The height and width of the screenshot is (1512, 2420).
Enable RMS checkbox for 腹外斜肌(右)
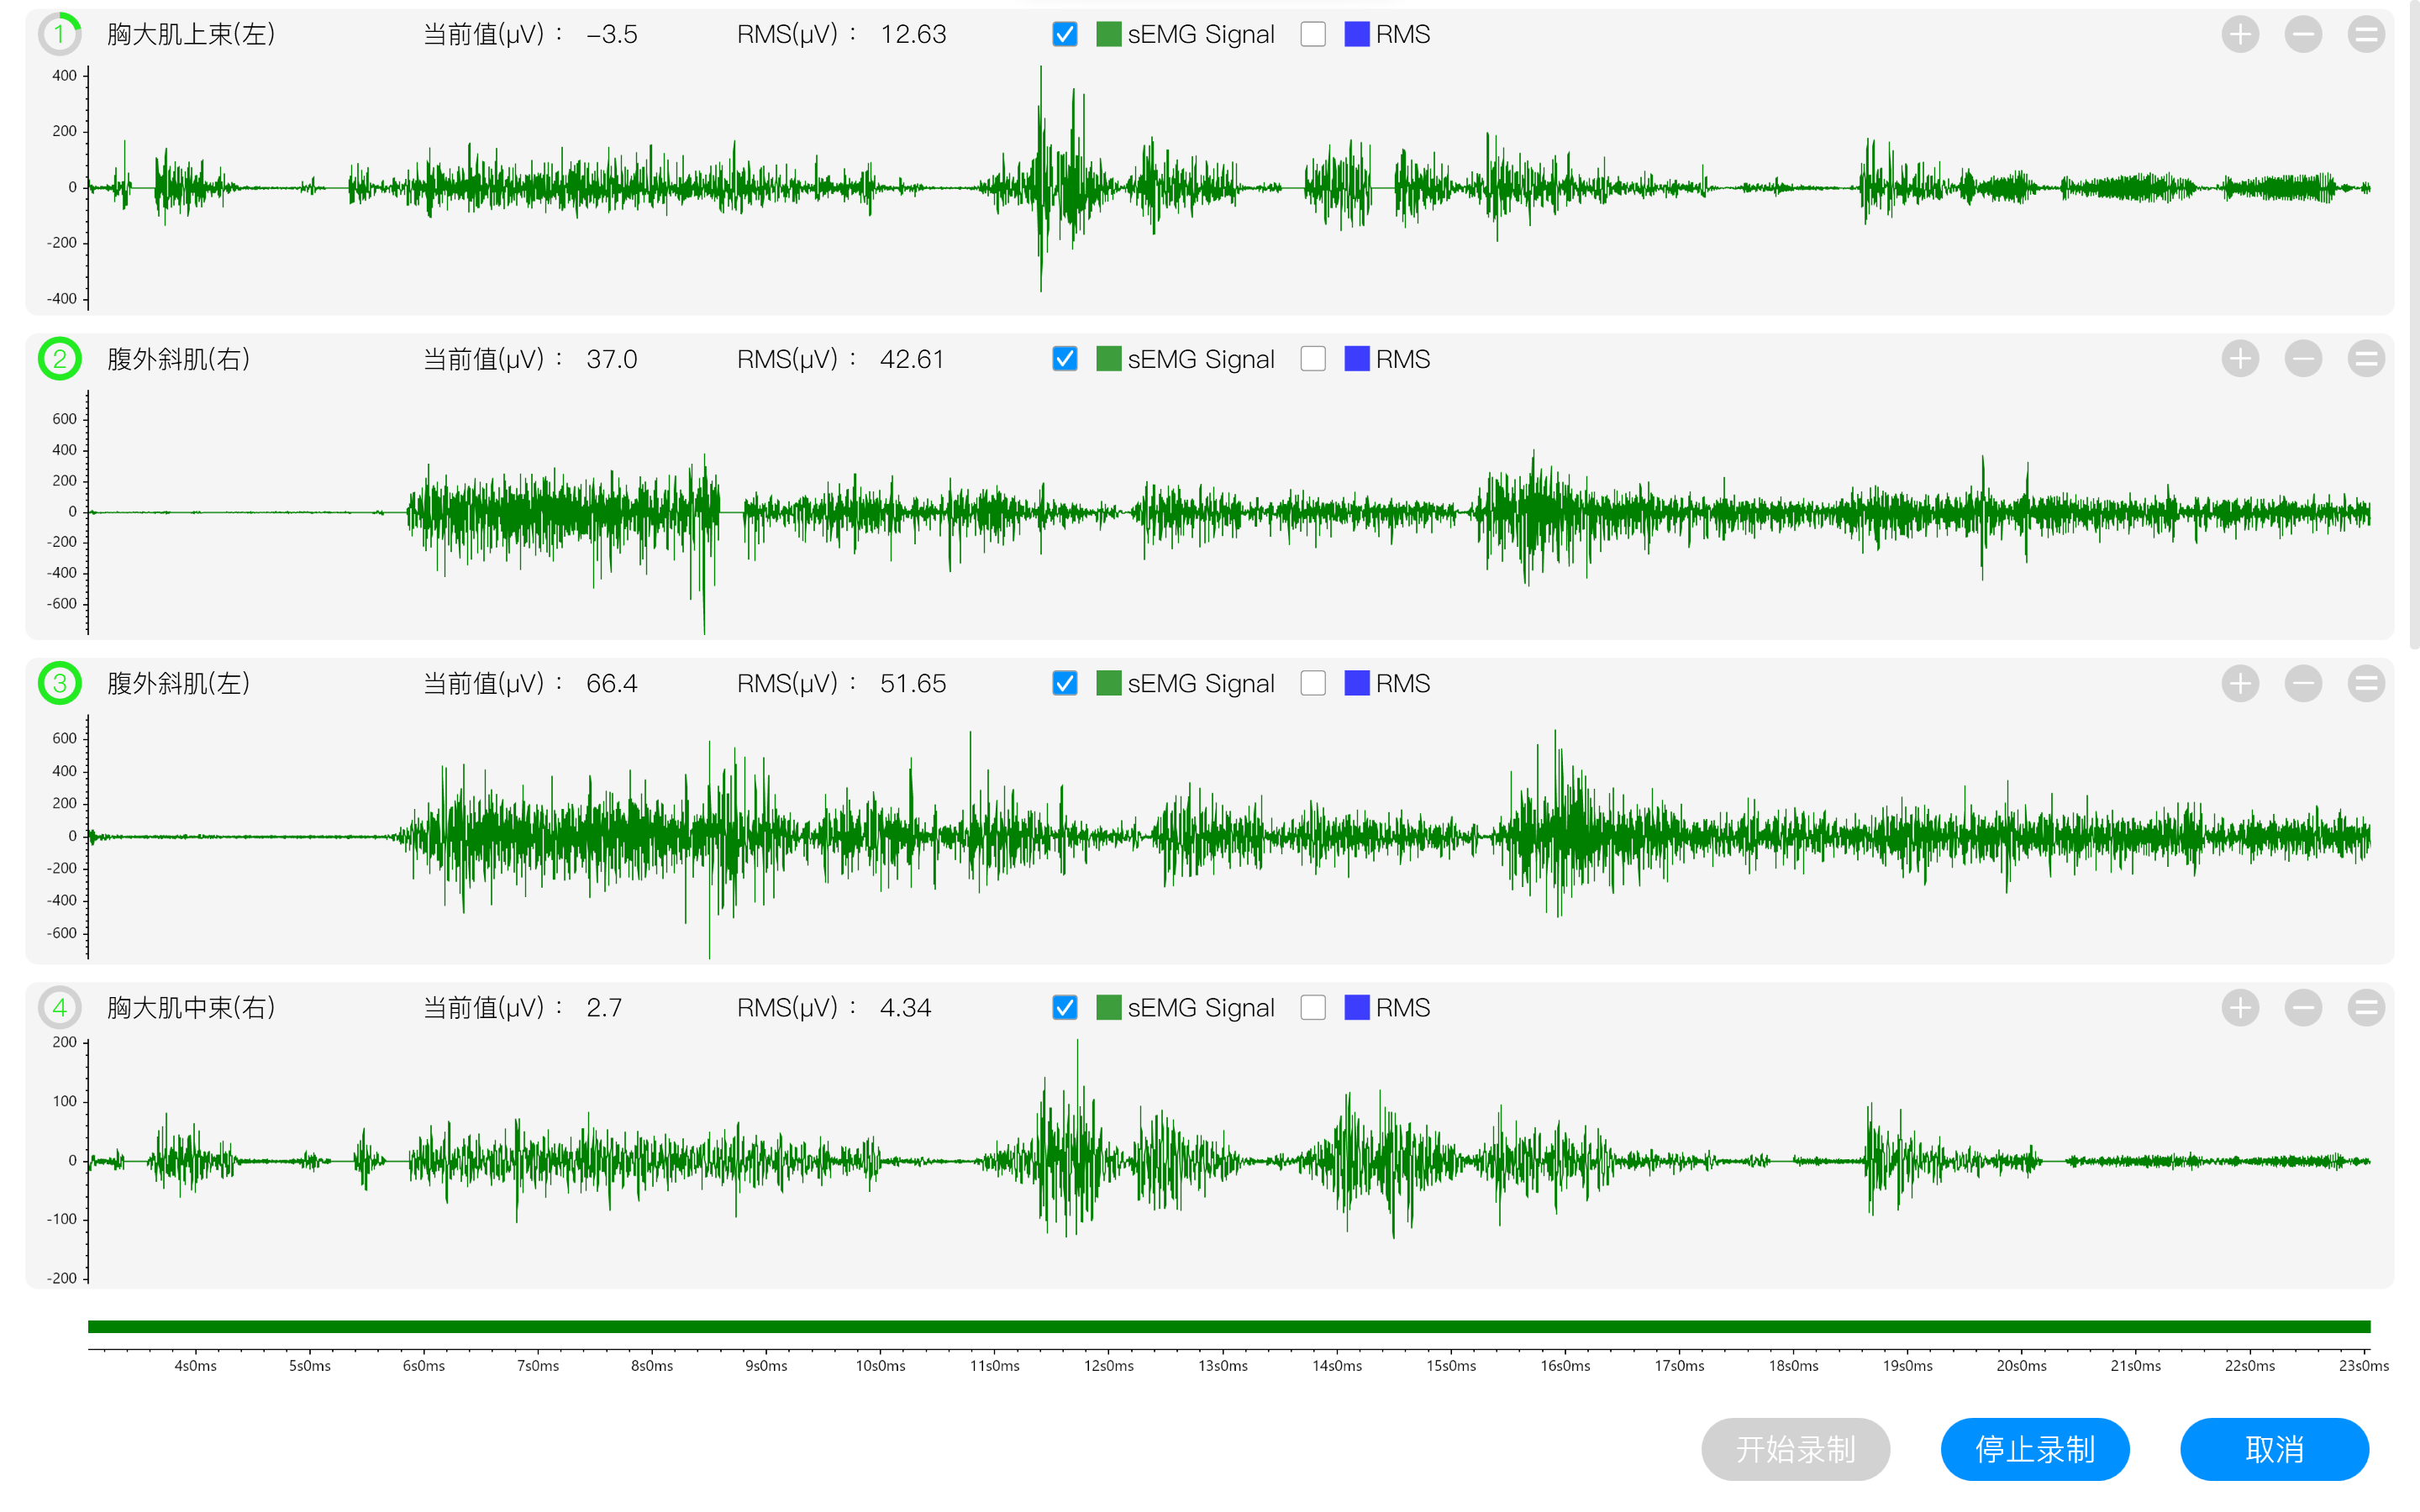(x=1313, y=358)
